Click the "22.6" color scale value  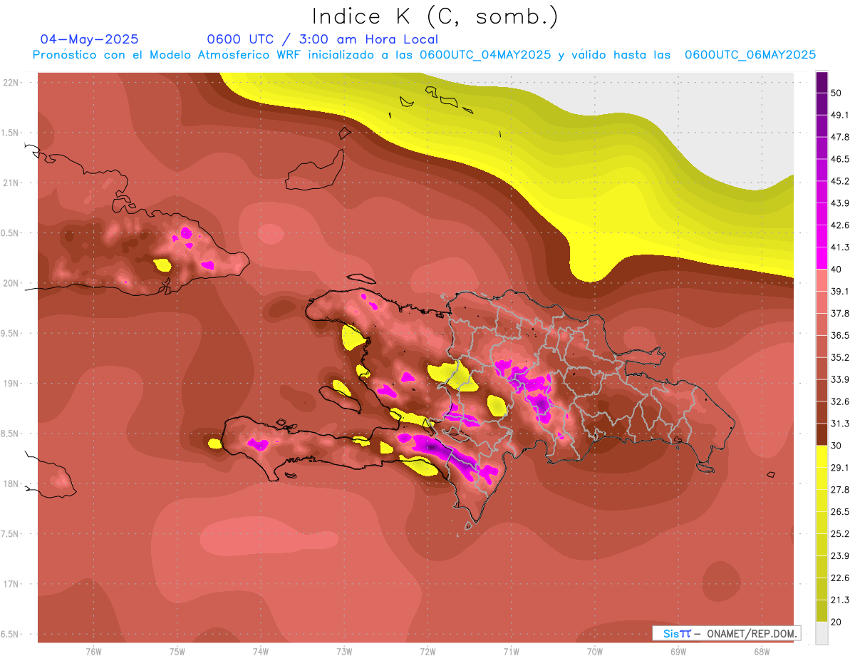tap(839, 578)
